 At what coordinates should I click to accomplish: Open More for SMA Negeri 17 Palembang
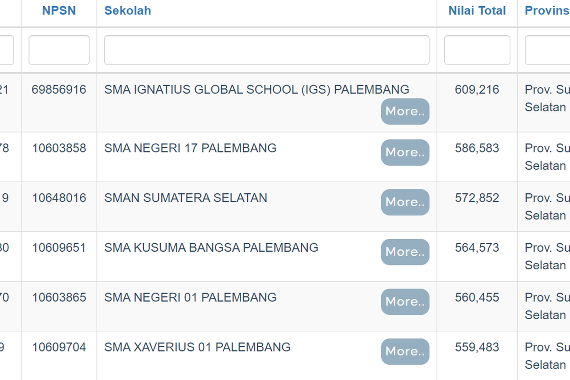pyautogui.click(x=405, y=152)
